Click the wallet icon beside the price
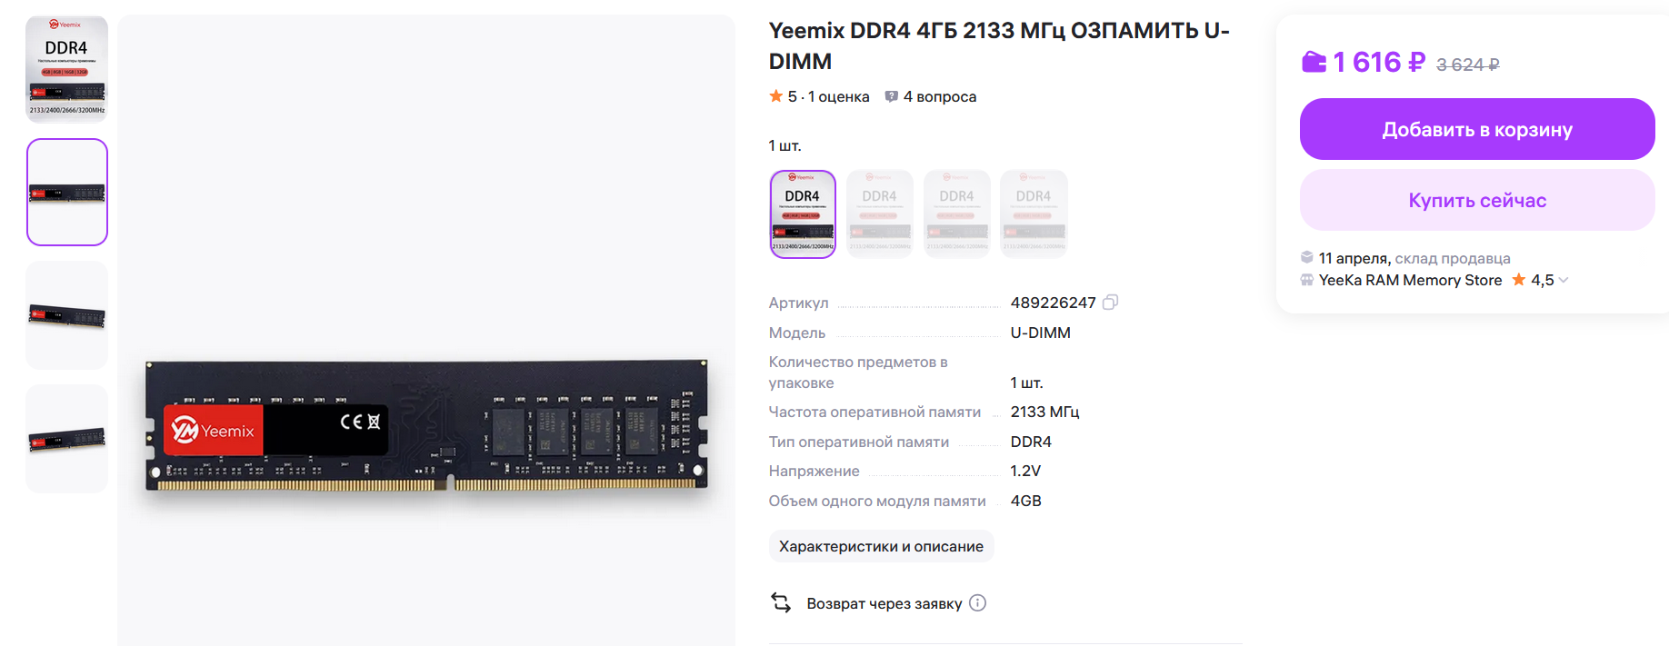Image resolution: width=1669 pixels, height=646 pixels. [1314, 62]
